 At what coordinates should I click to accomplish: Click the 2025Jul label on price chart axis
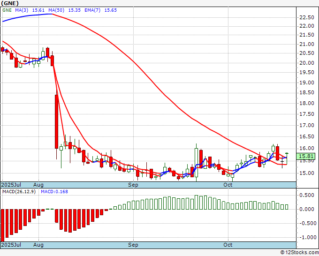pos(11,185)
